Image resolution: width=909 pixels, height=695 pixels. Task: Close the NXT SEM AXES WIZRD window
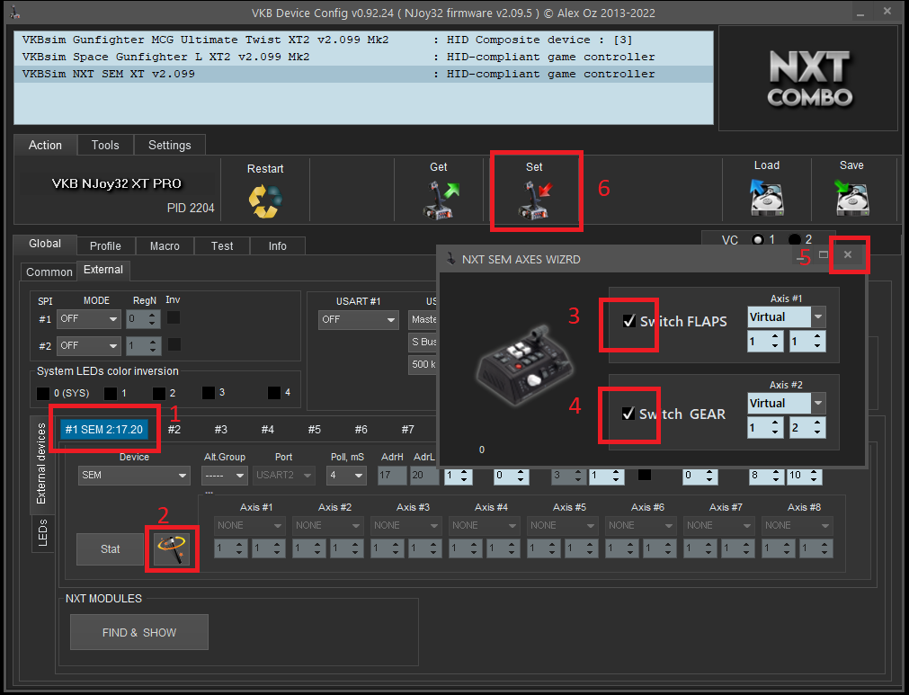click(848, 254)
